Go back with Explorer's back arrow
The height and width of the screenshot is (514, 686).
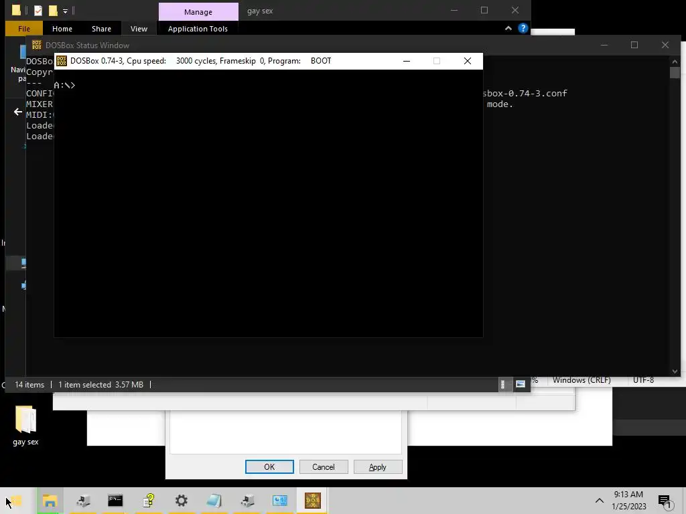(x=18, y=112)
